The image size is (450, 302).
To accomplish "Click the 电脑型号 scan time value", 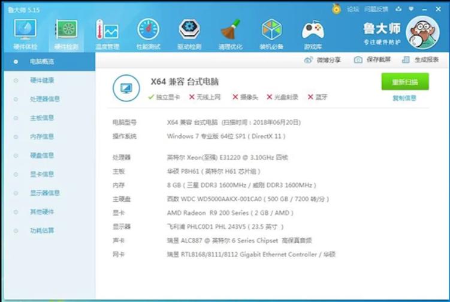I will pos(234,122).
